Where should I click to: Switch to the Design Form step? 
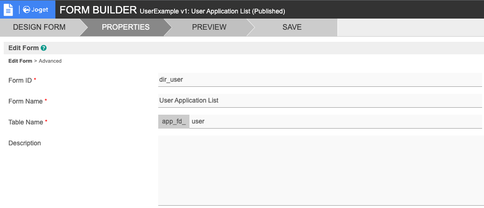39,27
